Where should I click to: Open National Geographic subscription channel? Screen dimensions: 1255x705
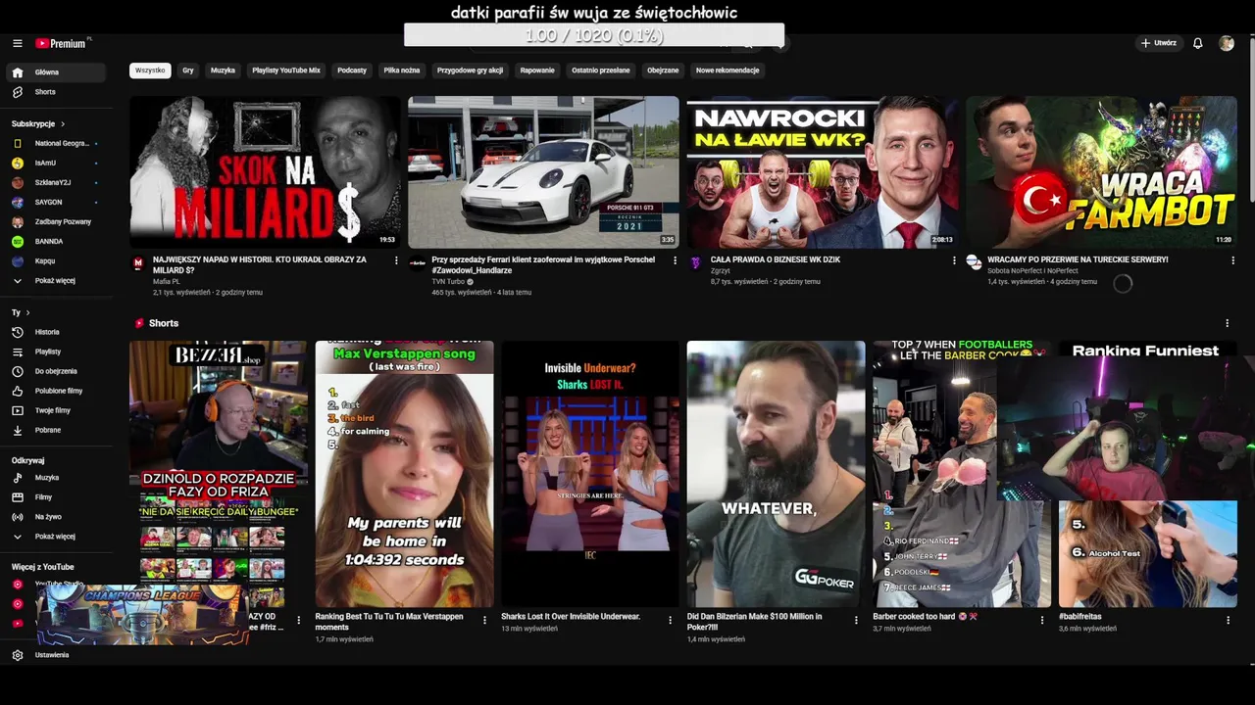56,143
